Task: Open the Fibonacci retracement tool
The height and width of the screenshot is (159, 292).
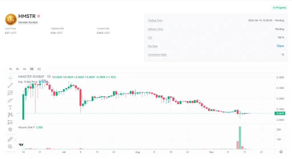Action: point(10,92)
